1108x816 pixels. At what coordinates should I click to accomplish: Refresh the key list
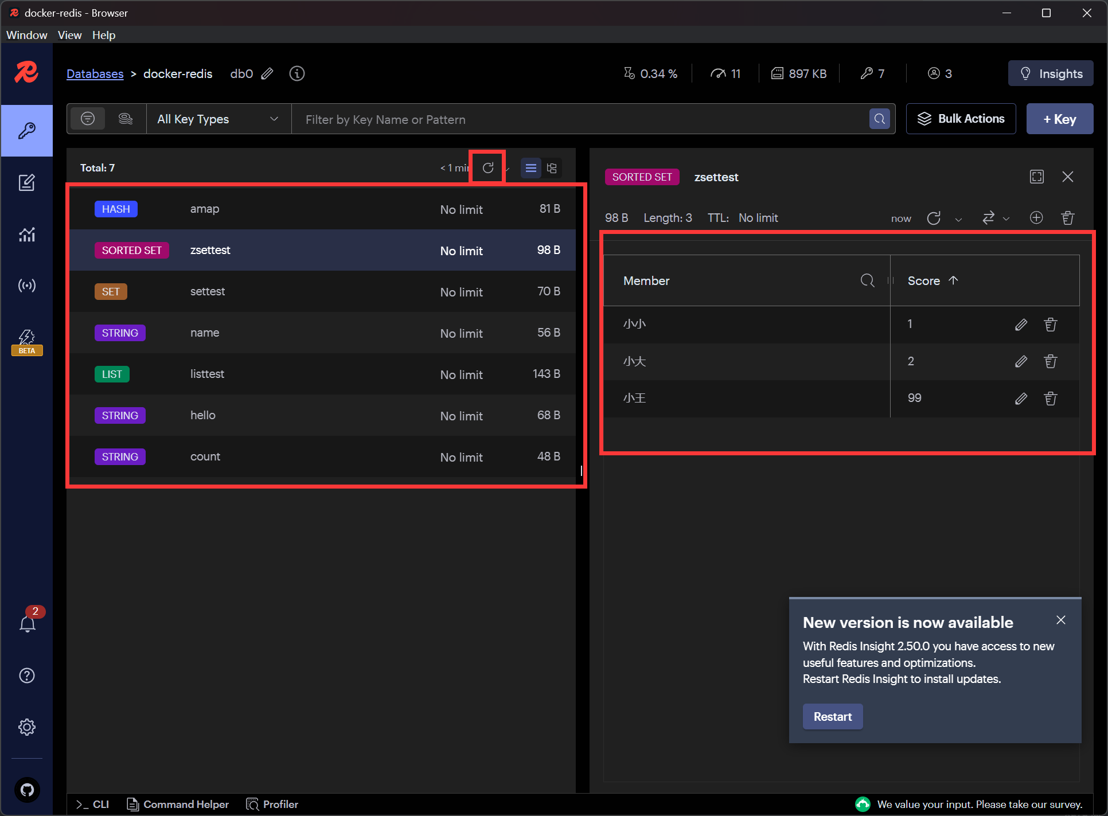488,167
